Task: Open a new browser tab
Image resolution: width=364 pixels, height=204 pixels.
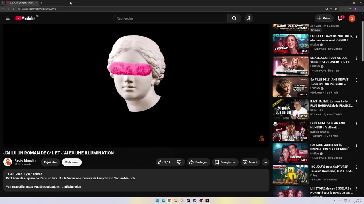Action: tap(41, 3)
